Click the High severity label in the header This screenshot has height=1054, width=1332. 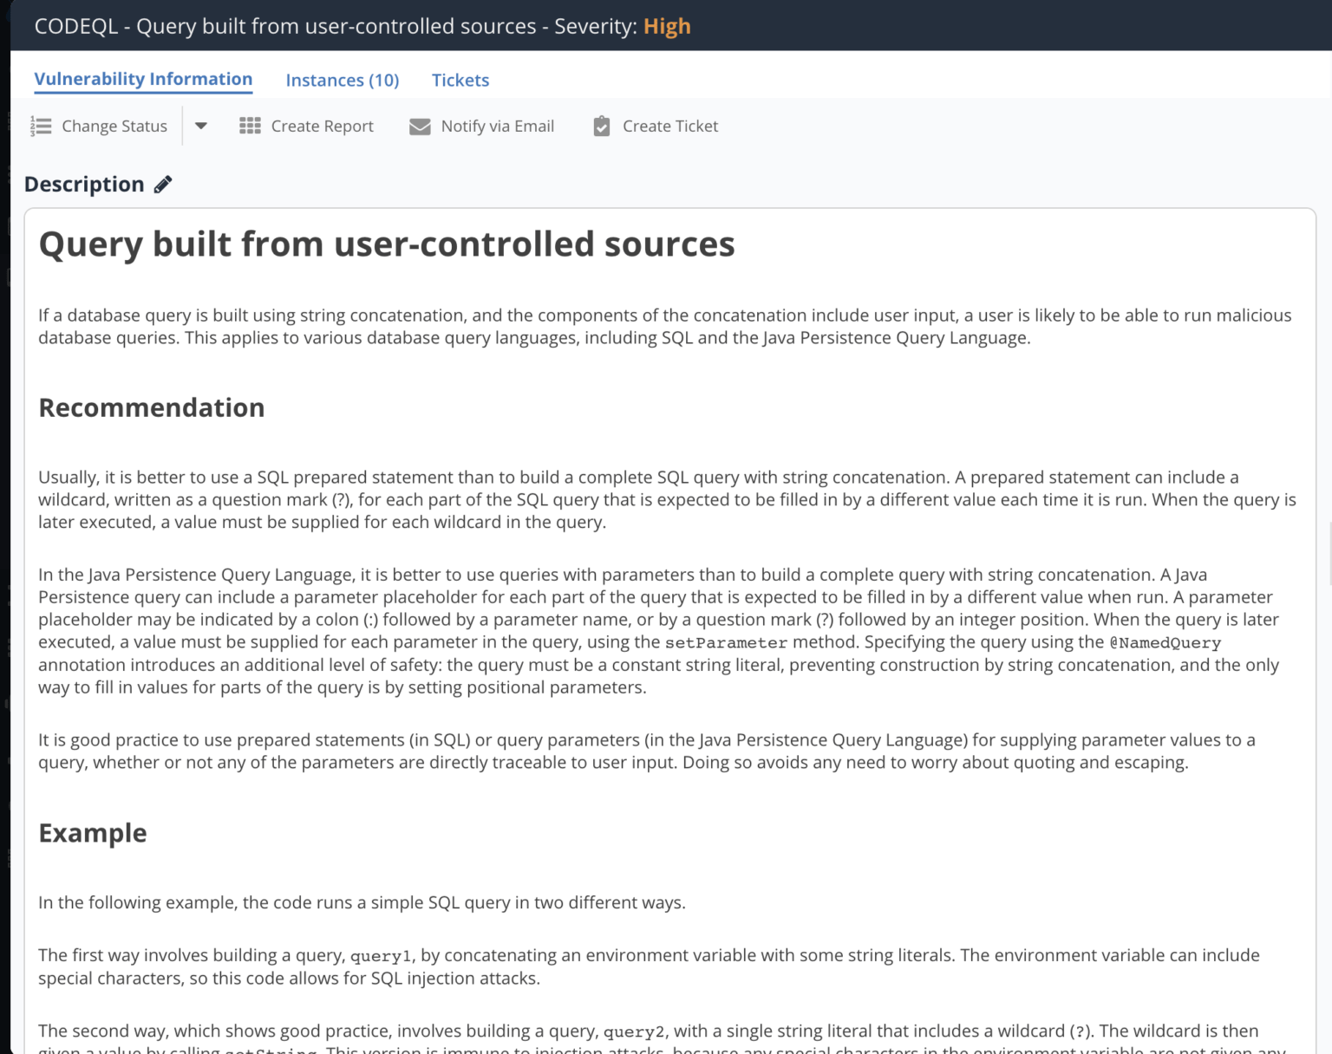coord(667,26)
